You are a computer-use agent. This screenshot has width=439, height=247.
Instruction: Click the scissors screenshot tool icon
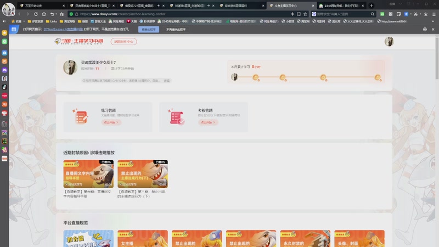415,14
